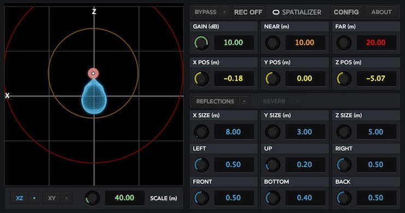Click the blue listener head model
The width and height of the screenshot is (405, 213).
94,96
